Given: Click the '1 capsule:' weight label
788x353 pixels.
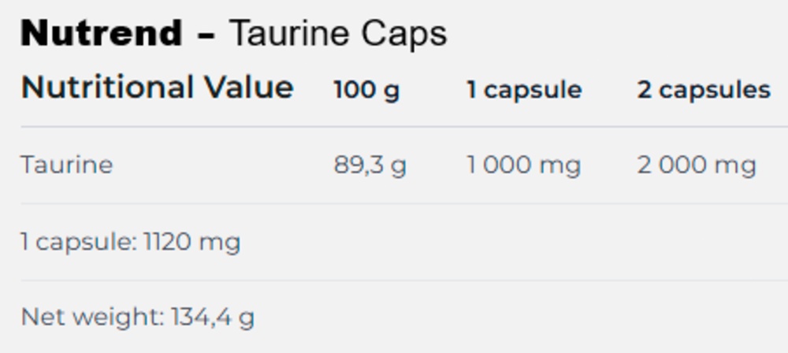Looking at the screenshot, I should point(79,242).
